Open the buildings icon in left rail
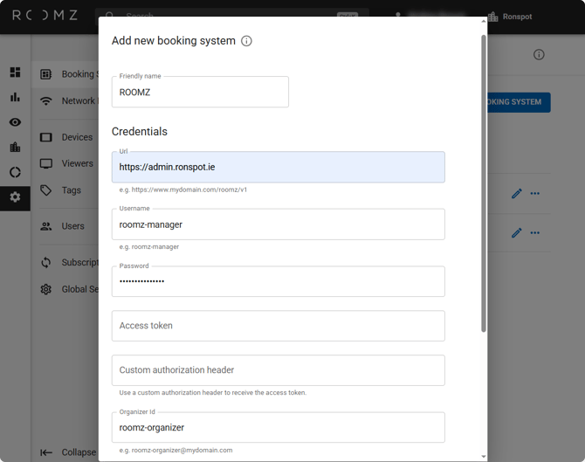Image resolution: width=585 pixels, height=462 pixels. point(15,147)
